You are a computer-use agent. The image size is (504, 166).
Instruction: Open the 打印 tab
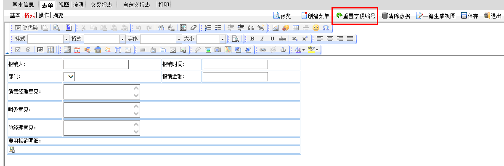[164, 5]
